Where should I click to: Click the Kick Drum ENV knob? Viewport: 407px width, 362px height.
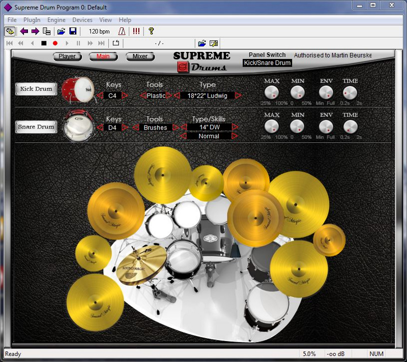(326, 93)
